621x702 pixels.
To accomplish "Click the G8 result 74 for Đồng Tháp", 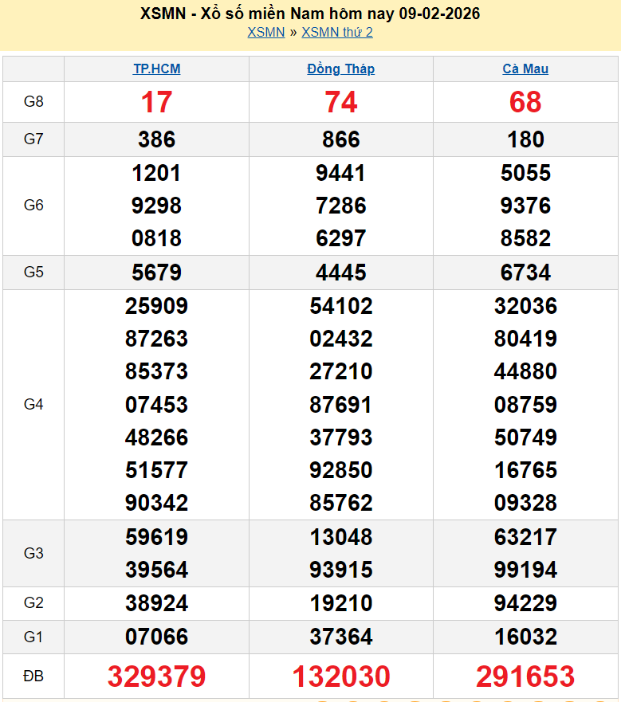I will 340,102.
